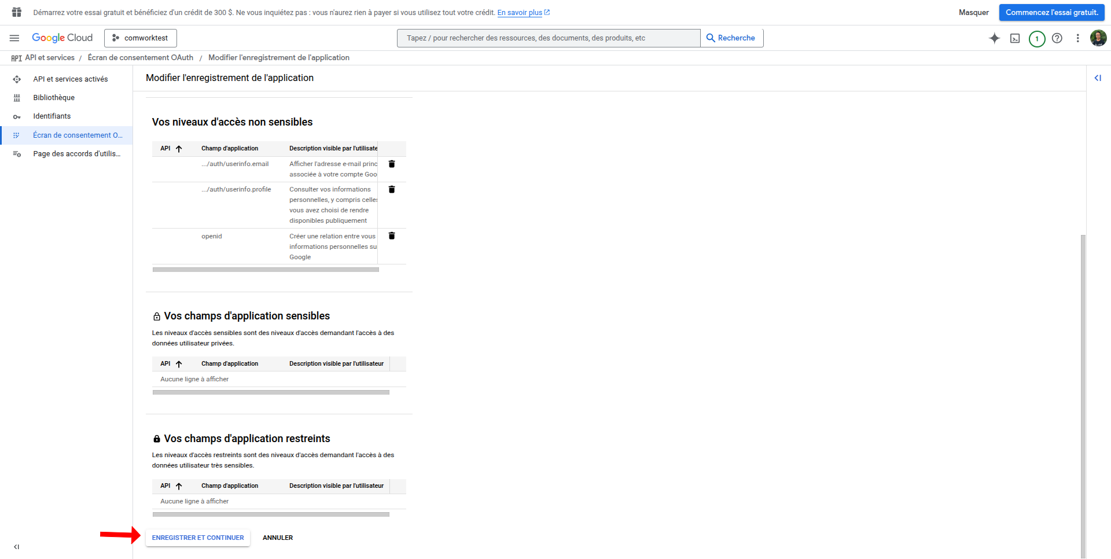Focus the resource search input field

coord(549,38)
